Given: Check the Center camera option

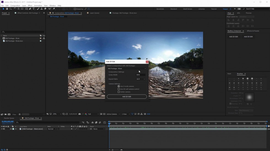Looking at the screenshot, I should tap(119, 92).
